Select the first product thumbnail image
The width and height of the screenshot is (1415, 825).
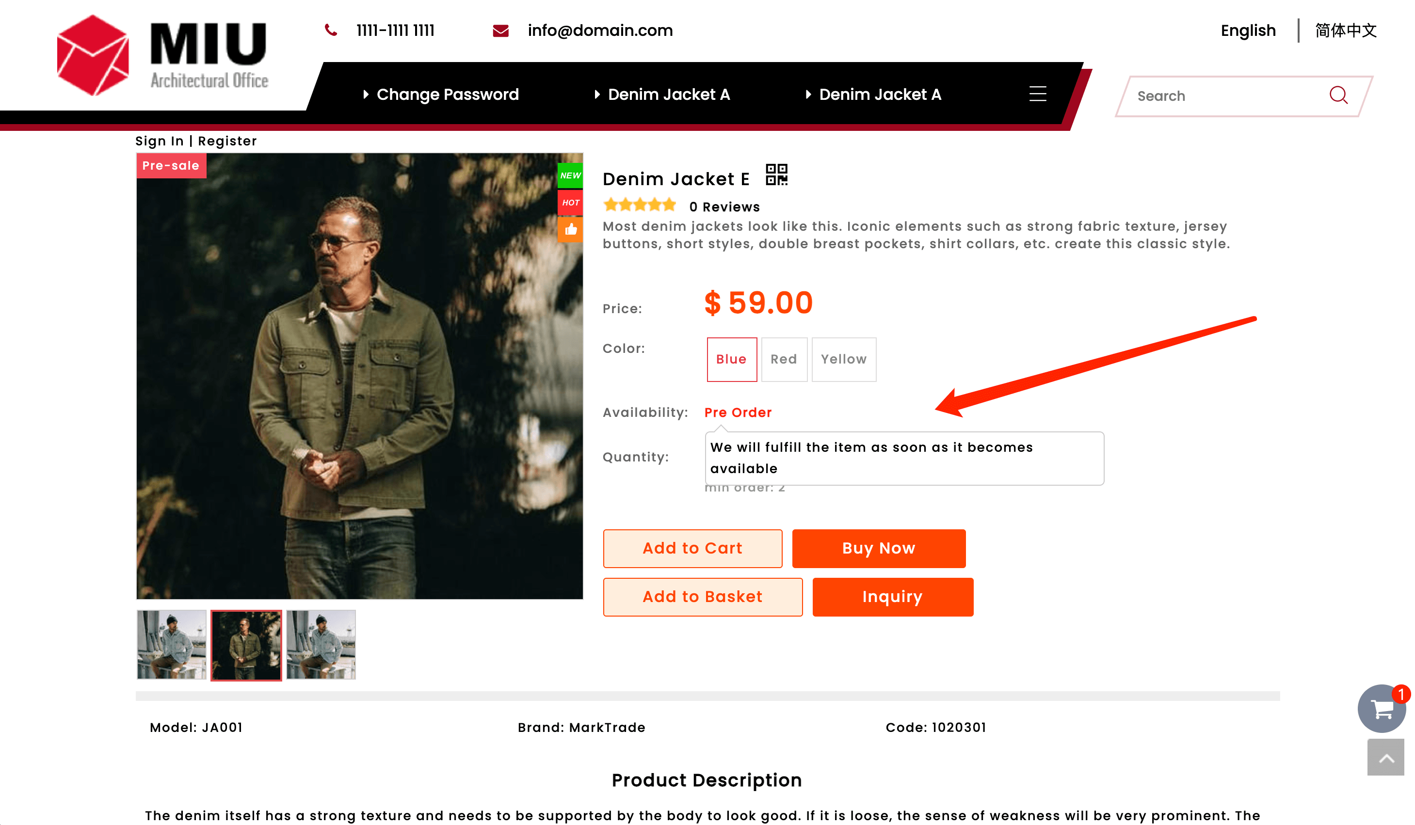171,644
